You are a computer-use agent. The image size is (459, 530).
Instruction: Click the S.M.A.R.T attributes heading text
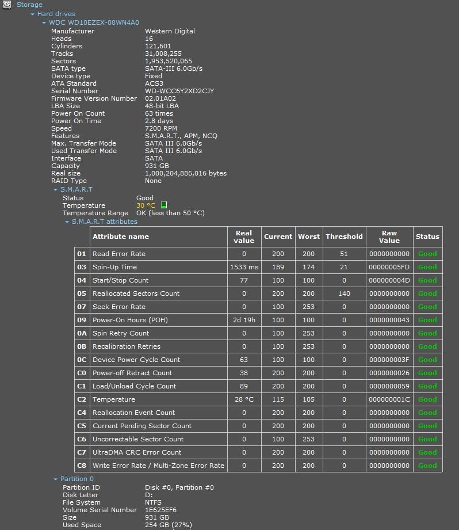[104, 222]
